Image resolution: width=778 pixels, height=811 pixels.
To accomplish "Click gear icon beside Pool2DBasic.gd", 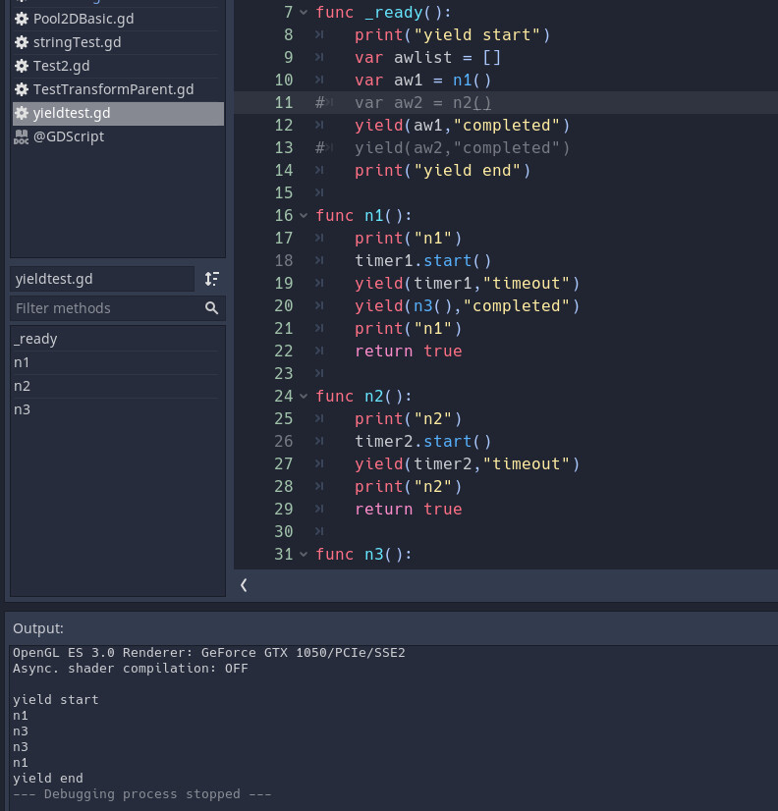I will click(x=22, y=19).
